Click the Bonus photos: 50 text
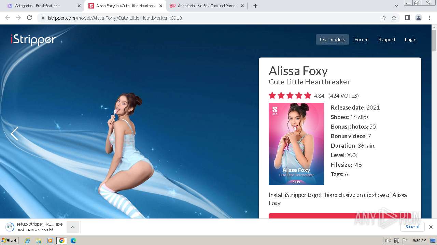The image size is (437, 245). click(353, 127)
